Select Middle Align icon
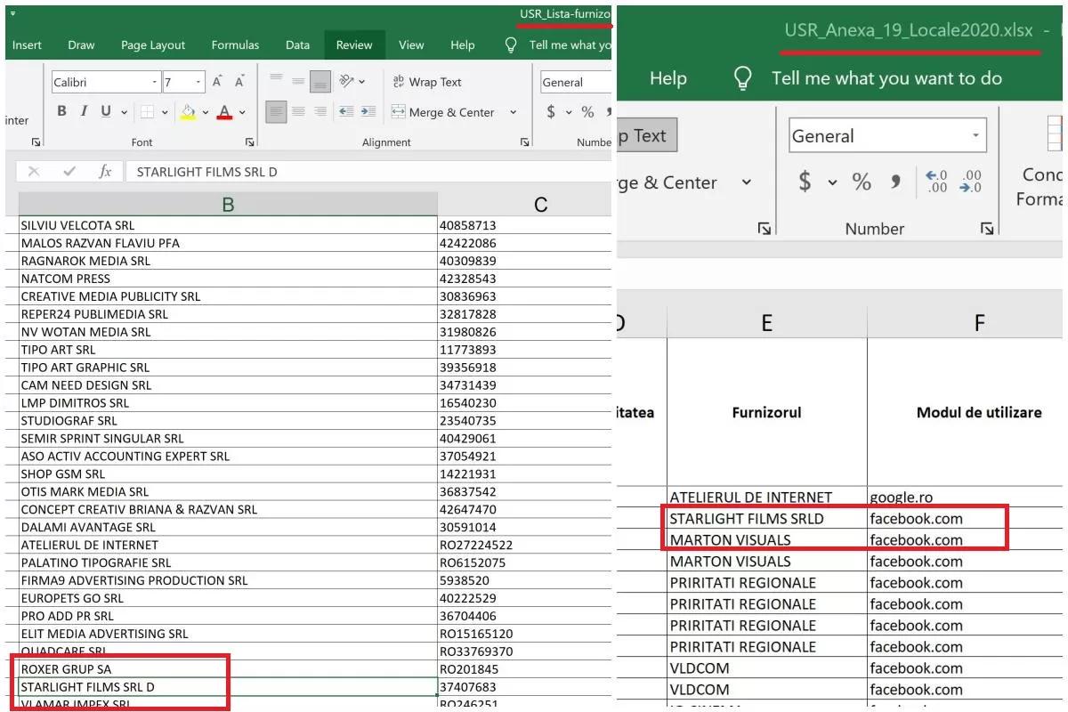This screenshot has height=712, width=1068. click(x=298, y=81)
